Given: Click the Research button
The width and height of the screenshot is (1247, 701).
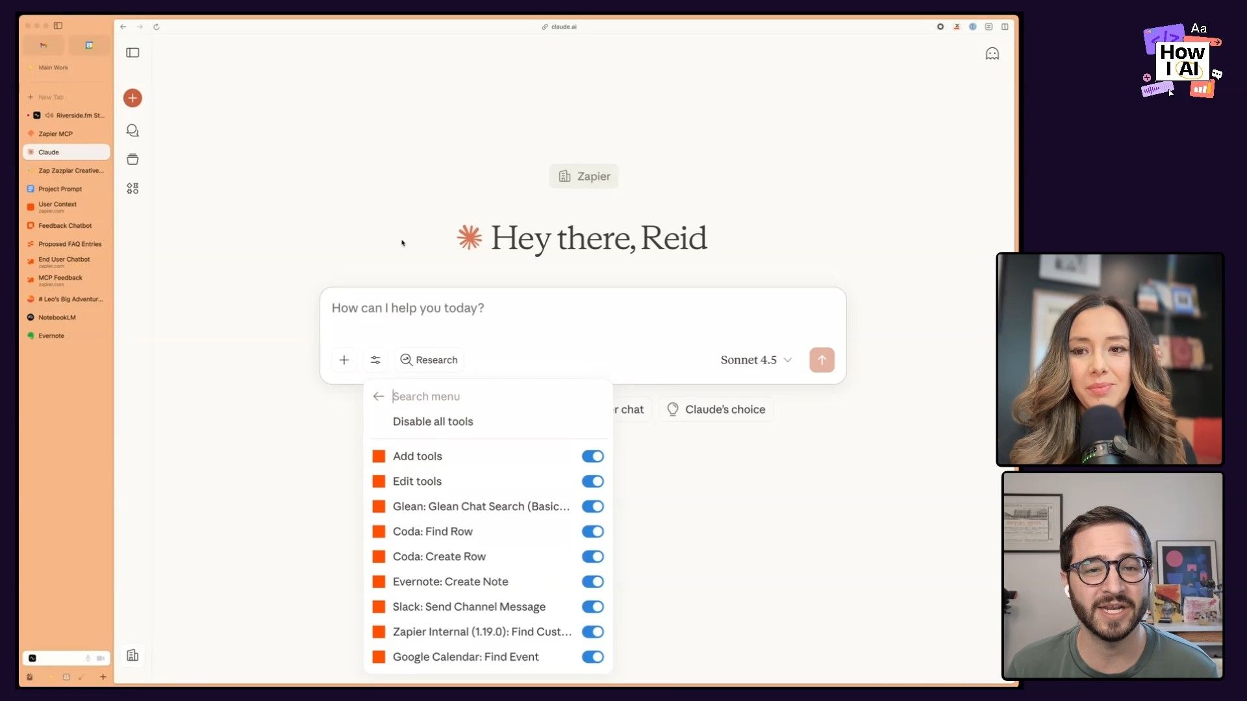Looking at the screenshot, I should (x=429, y=360).
